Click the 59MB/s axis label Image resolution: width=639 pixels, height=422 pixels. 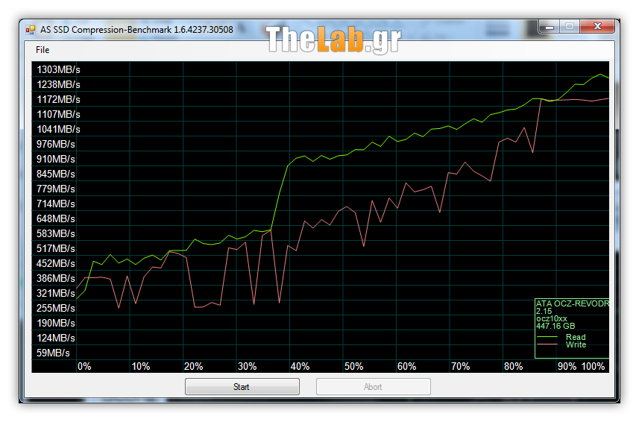tap(53, 353)
